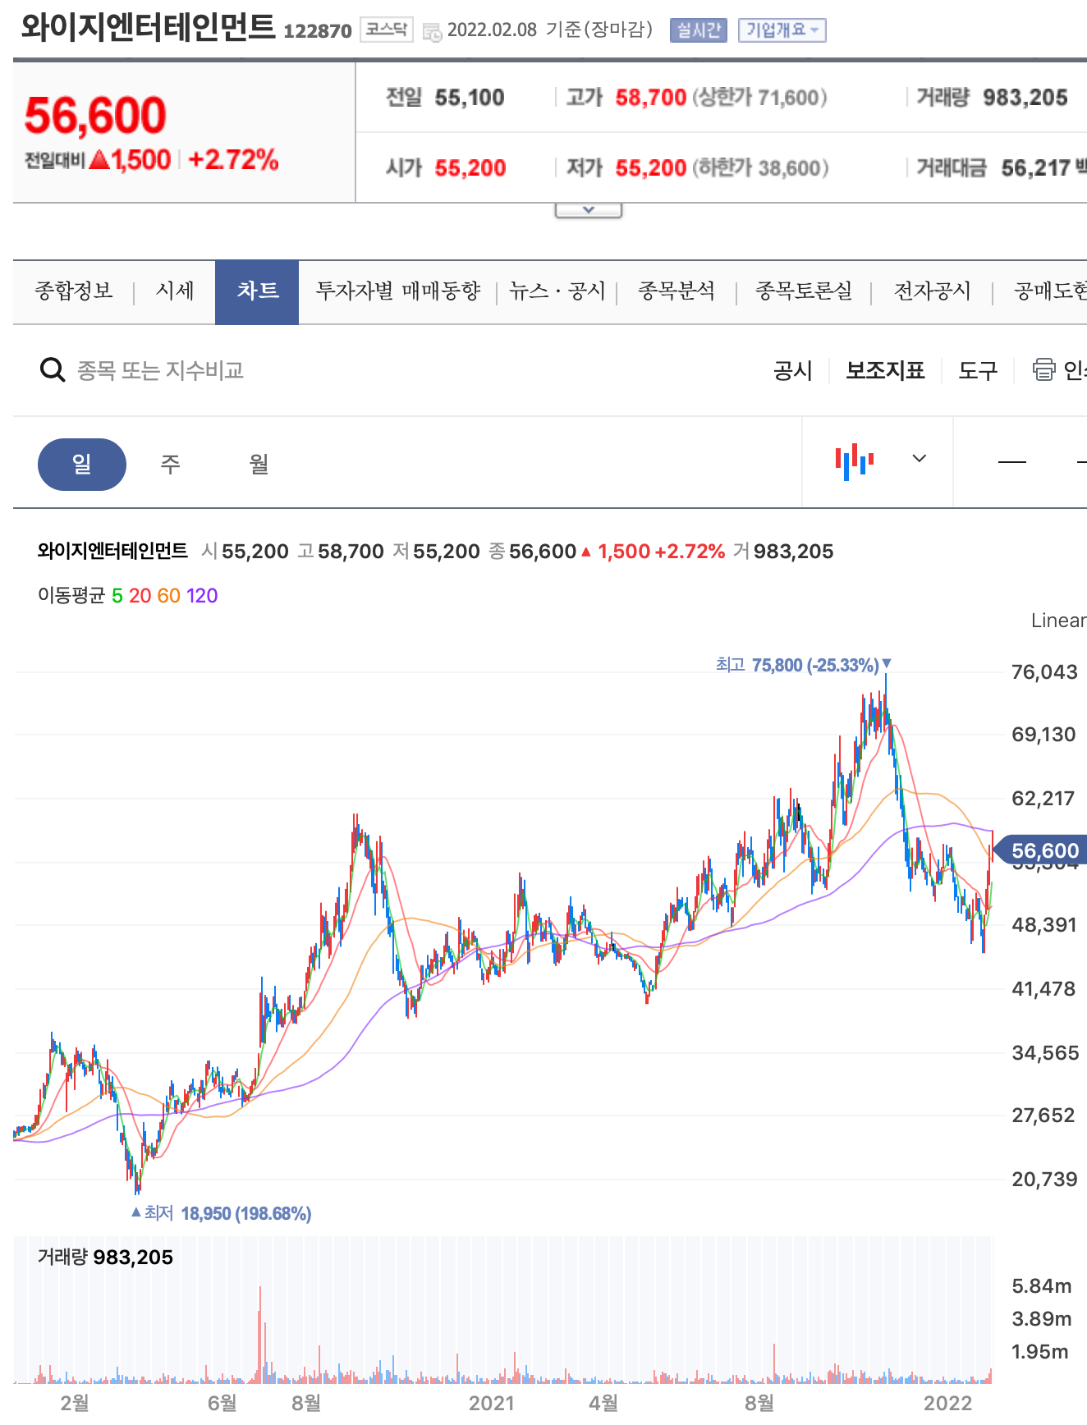Click the 2022 date axis label
Image resolution: width=1087 pixels, height=1425 pixels.
[x=947, y=1403]
